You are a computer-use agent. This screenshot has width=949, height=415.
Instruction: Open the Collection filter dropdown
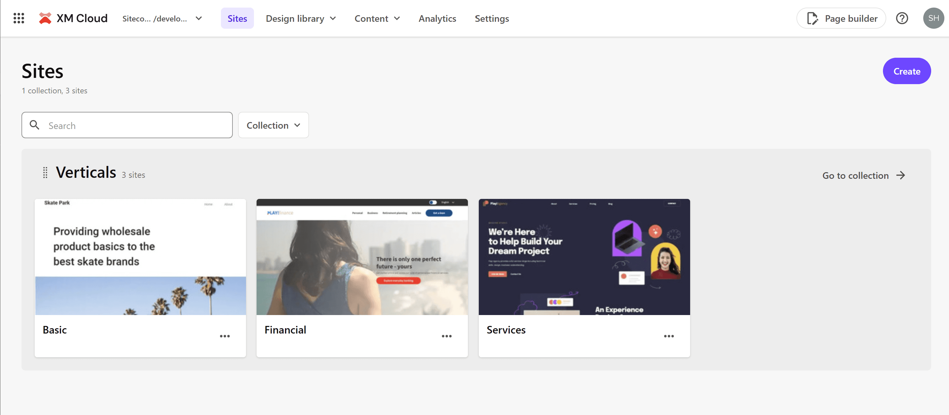point(273,125)
